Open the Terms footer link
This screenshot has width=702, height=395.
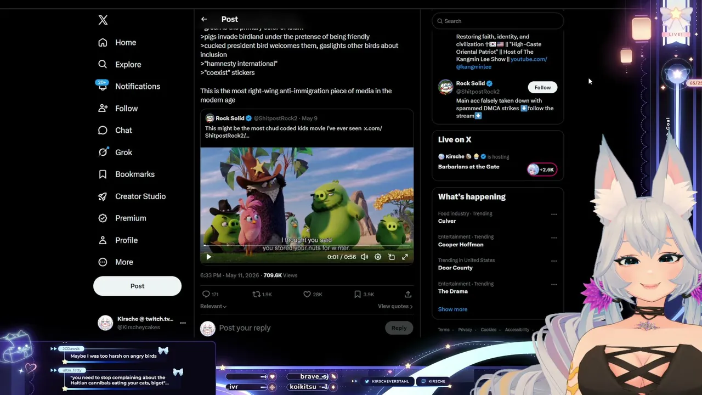[444, 330]
